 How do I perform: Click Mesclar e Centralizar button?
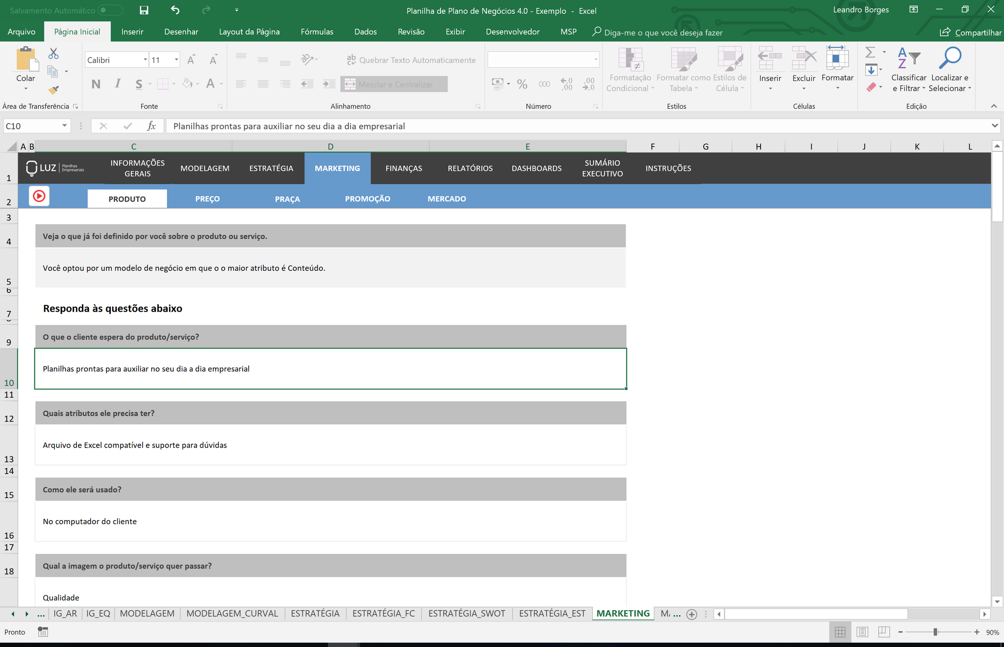[394, 84]
